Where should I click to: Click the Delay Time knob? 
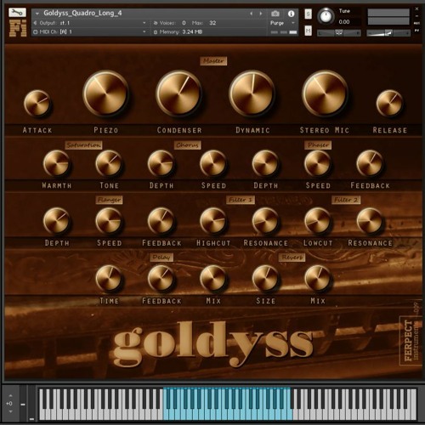click(x=109, y=279)
